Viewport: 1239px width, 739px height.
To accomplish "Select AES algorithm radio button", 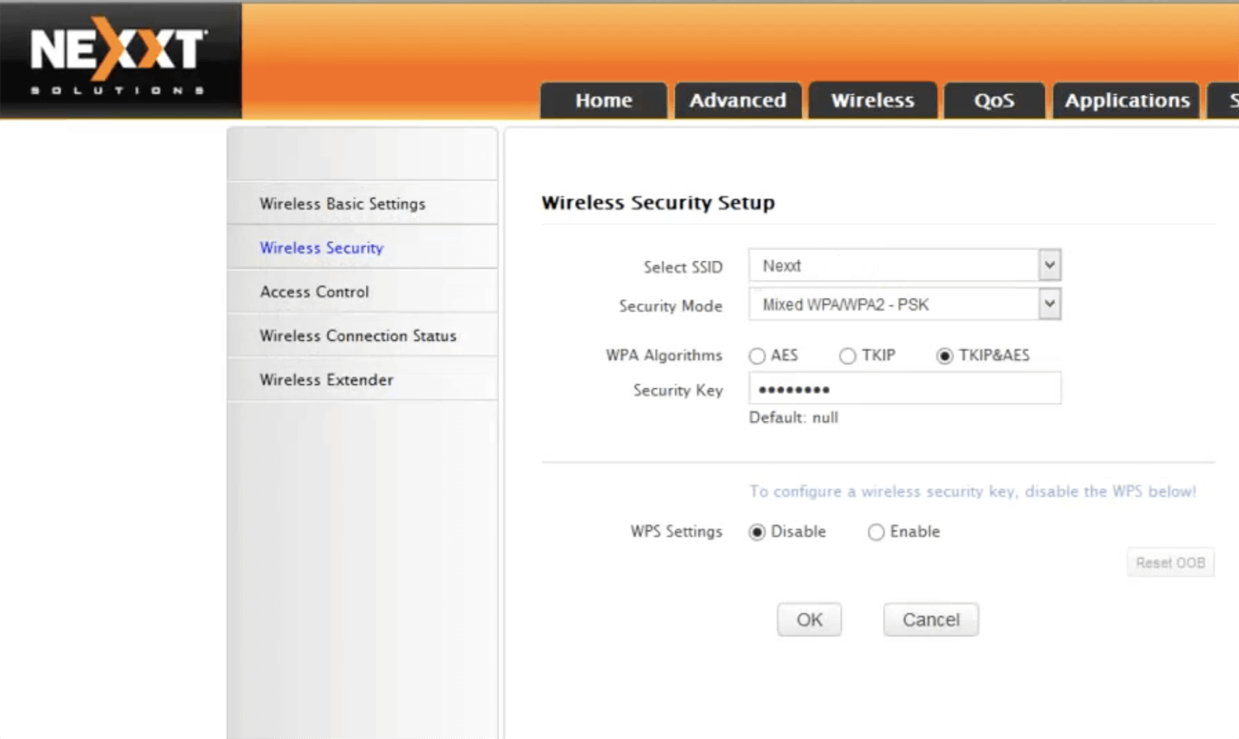I will [x=757, y=356].
